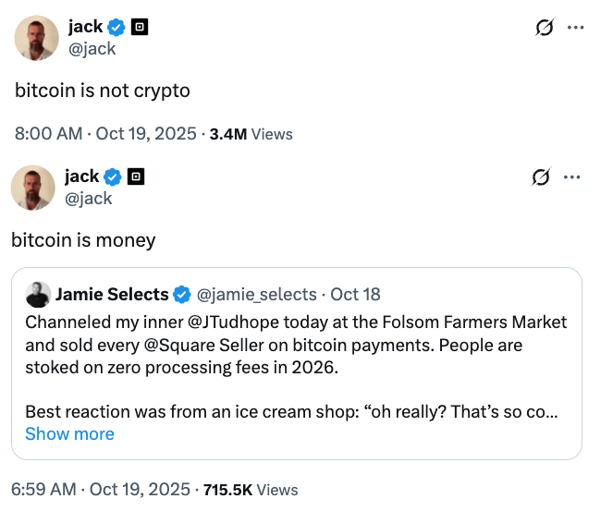The height and width of the screenshot is (511, 613).
Task: Click Jamie Selects' verified badge
Action: [x=182, y=295]
